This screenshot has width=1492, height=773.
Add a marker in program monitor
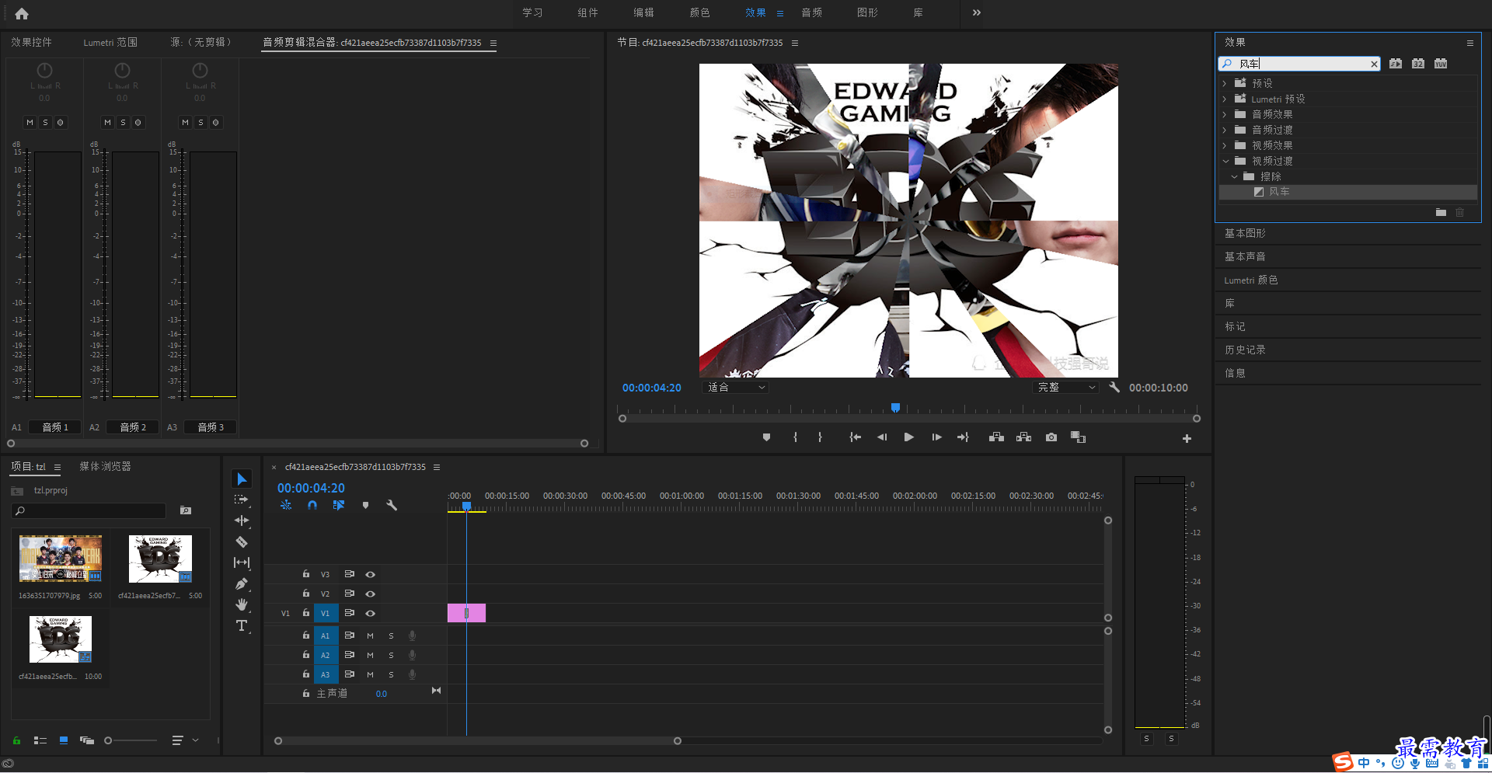pyautogui.click(x=766, y=437)
